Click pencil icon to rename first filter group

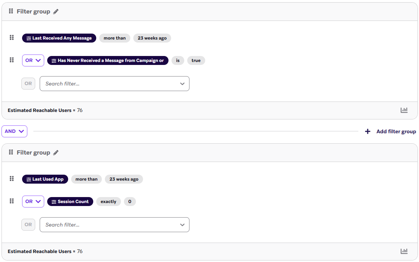click(x=56, y=12)
